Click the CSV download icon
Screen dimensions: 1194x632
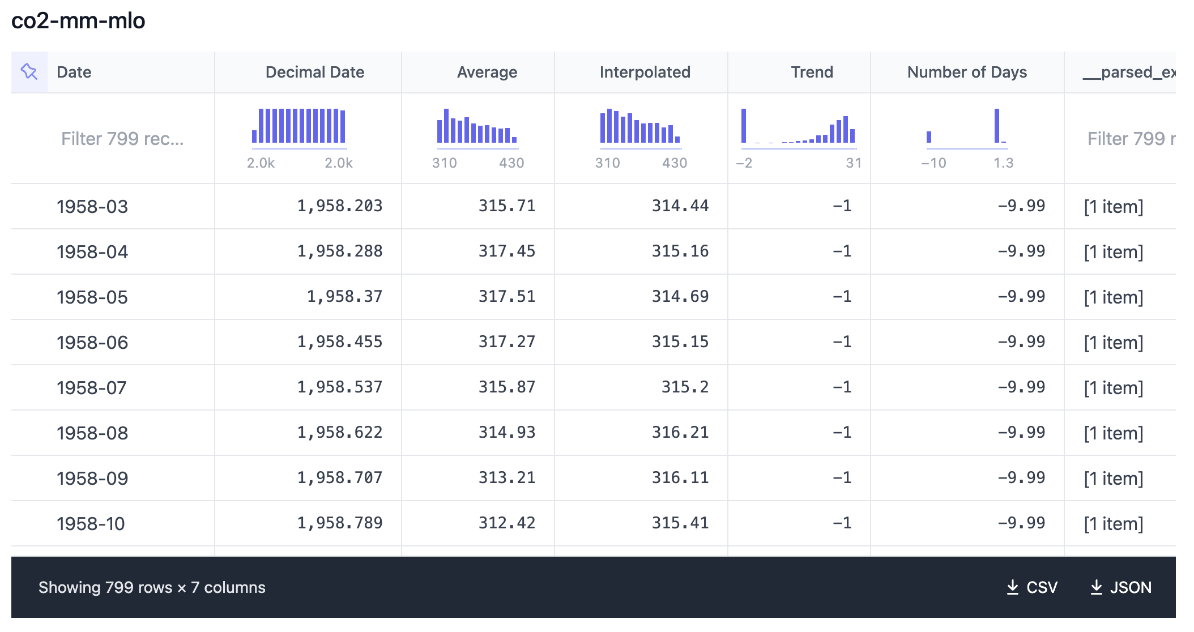point(1012,587)
